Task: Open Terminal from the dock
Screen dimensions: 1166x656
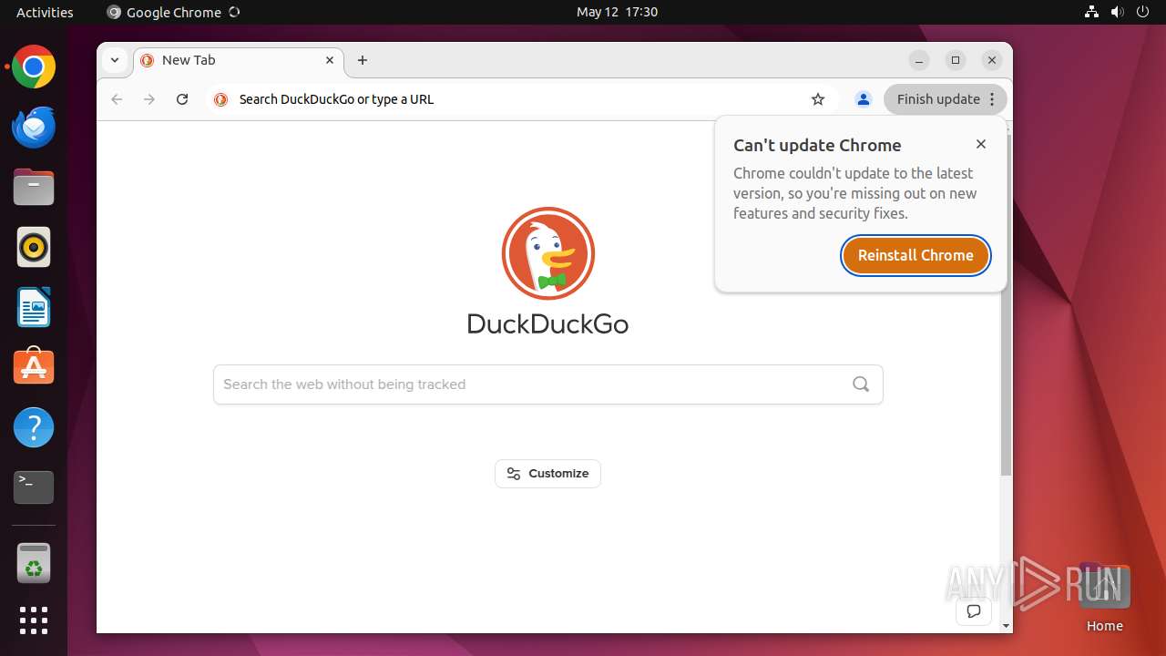Action: 34,487
